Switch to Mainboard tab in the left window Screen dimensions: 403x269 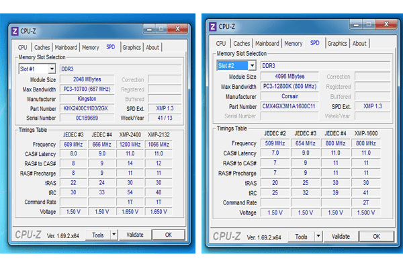(66, 47)
